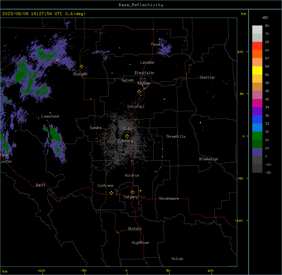Click the Banff town label

click(41, 185)
